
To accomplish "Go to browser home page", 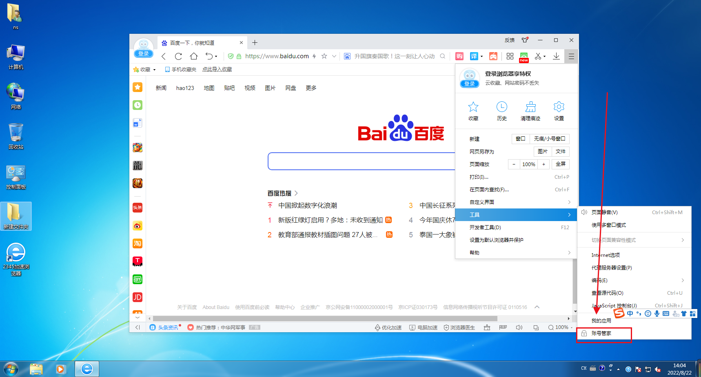I will pos(194,56).
